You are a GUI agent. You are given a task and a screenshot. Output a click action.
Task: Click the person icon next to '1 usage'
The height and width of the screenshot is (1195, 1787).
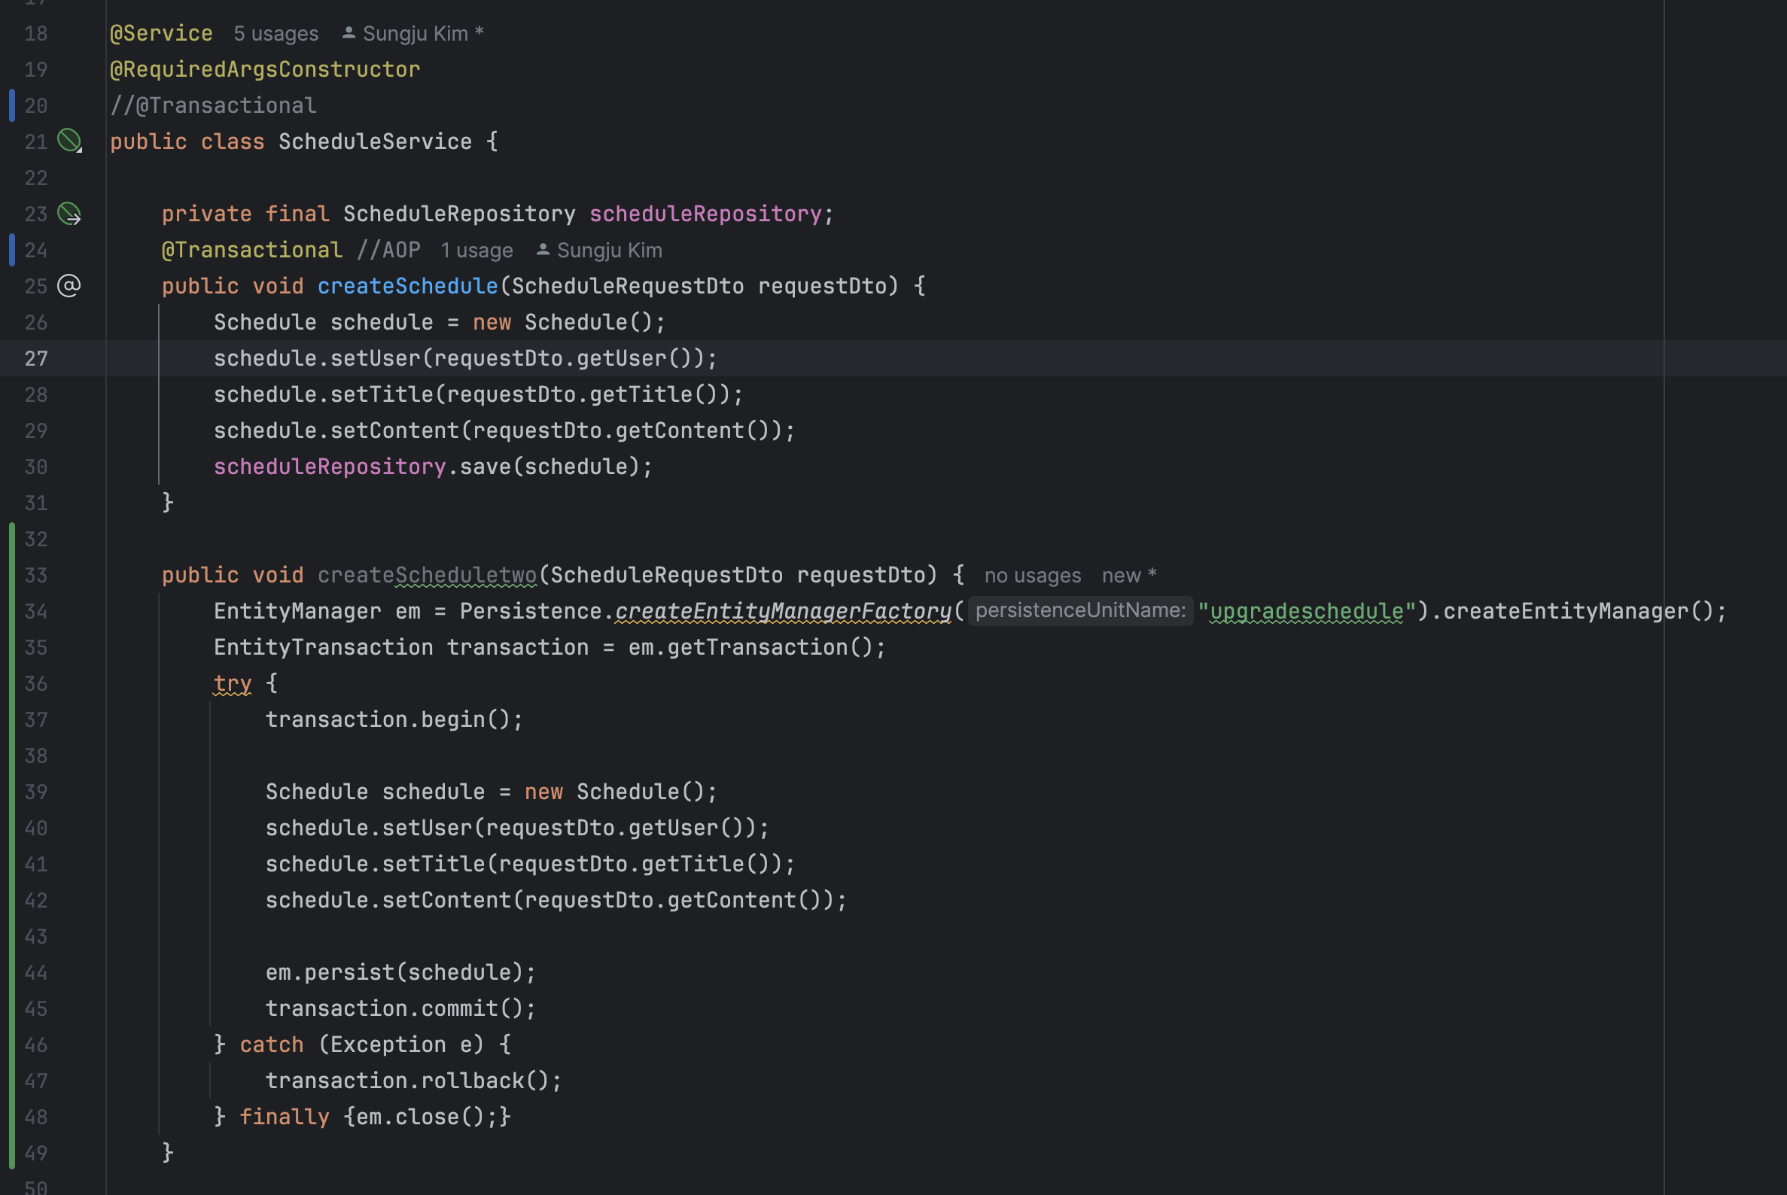(543, 249)
